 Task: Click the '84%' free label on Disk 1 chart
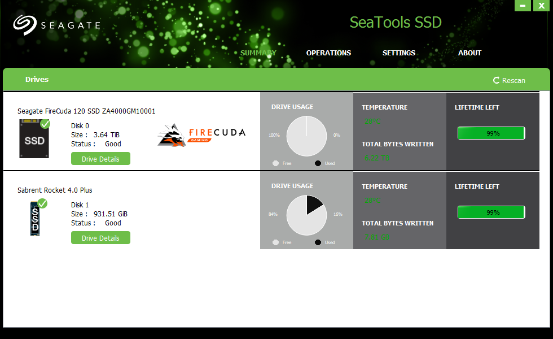tap(273, 214)
